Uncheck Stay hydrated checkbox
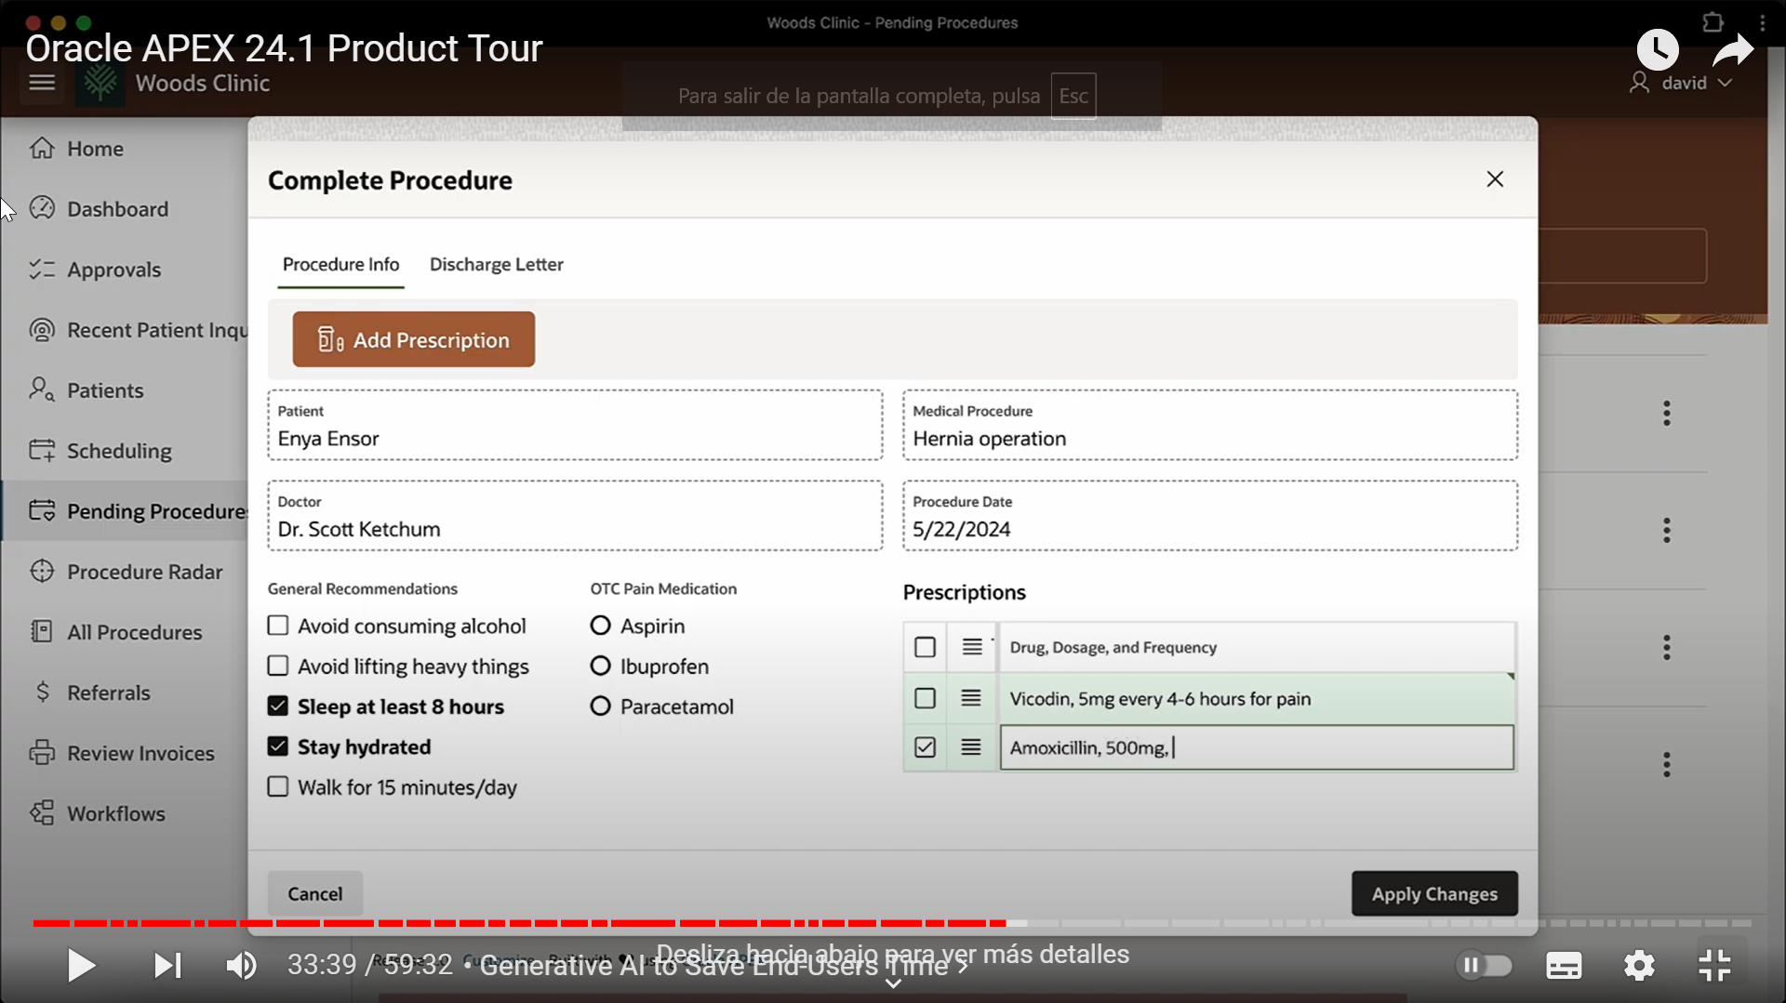 (278, 746)
